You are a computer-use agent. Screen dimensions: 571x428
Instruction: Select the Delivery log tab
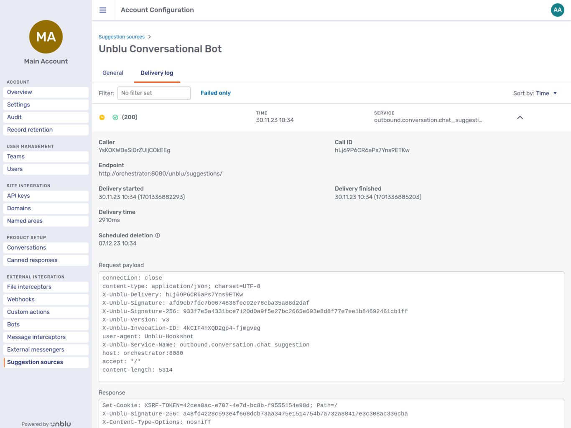[x=157, y=73]
